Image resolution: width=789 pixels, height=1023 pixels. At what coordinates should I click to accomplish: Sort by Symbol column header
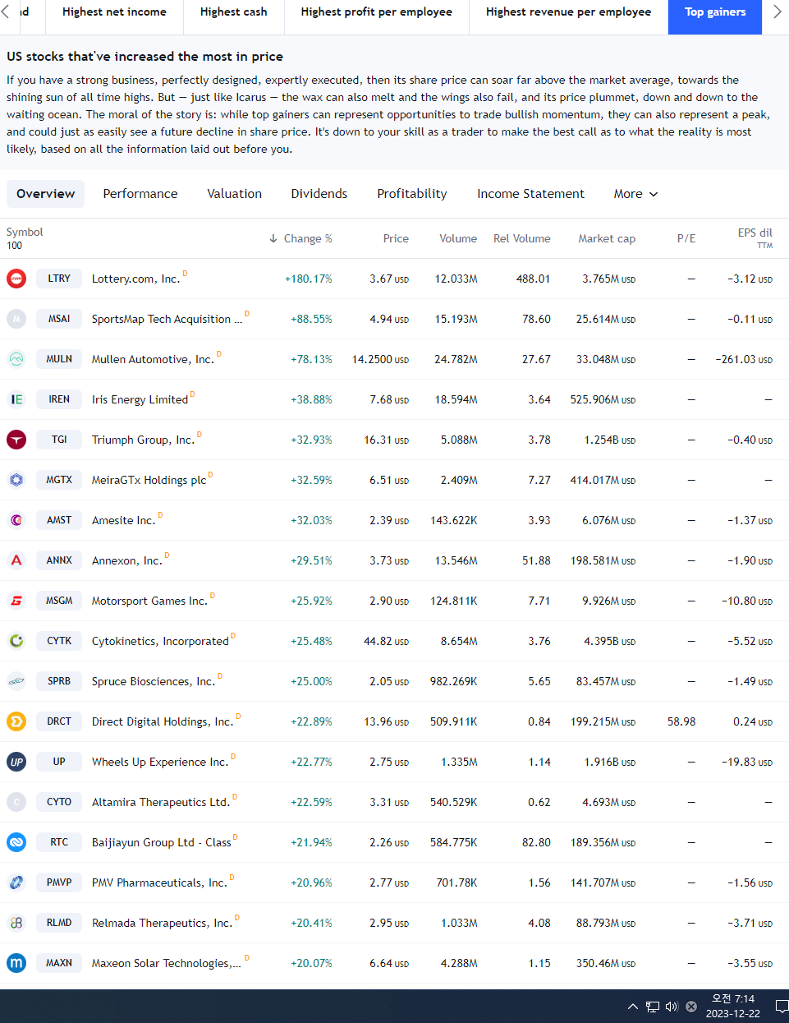[25, 233]
